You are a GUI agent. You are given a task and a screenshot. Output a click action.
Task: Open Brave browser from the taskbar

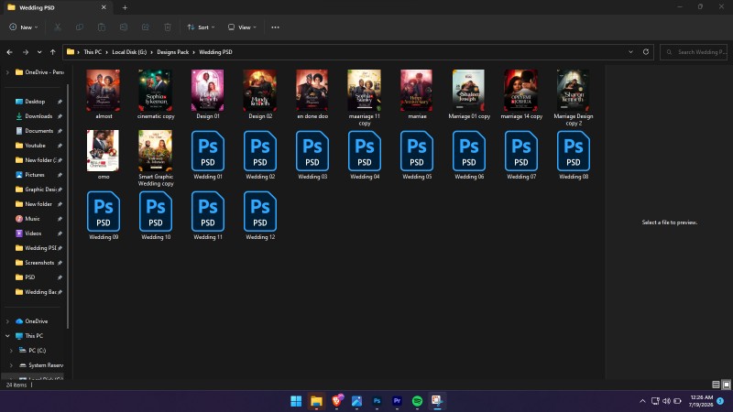(336, 401)
